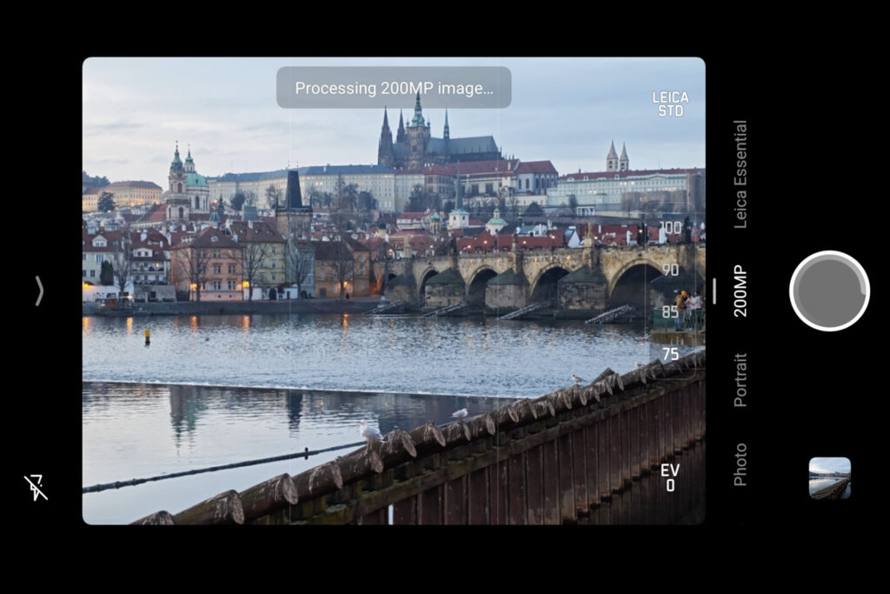The height and width of the screenshot is (594, 890).
Task: Tap the shutter button to capture
Action: coord(829,290)
